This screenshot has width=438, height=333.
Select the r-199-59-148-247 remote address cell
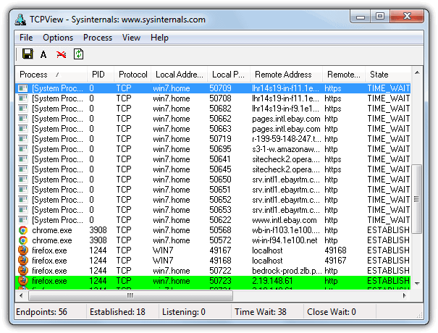coord(286,139)
